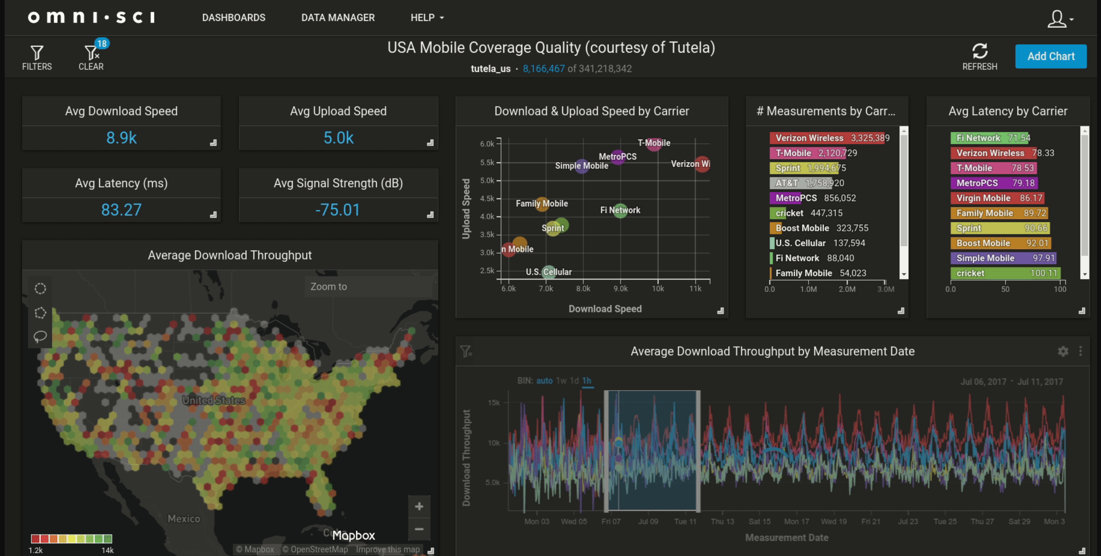The height and width of the screenshot is (556, 1101).
Task: Clear all filters via CLEAR icon
Action: click(x=92, y=53)
